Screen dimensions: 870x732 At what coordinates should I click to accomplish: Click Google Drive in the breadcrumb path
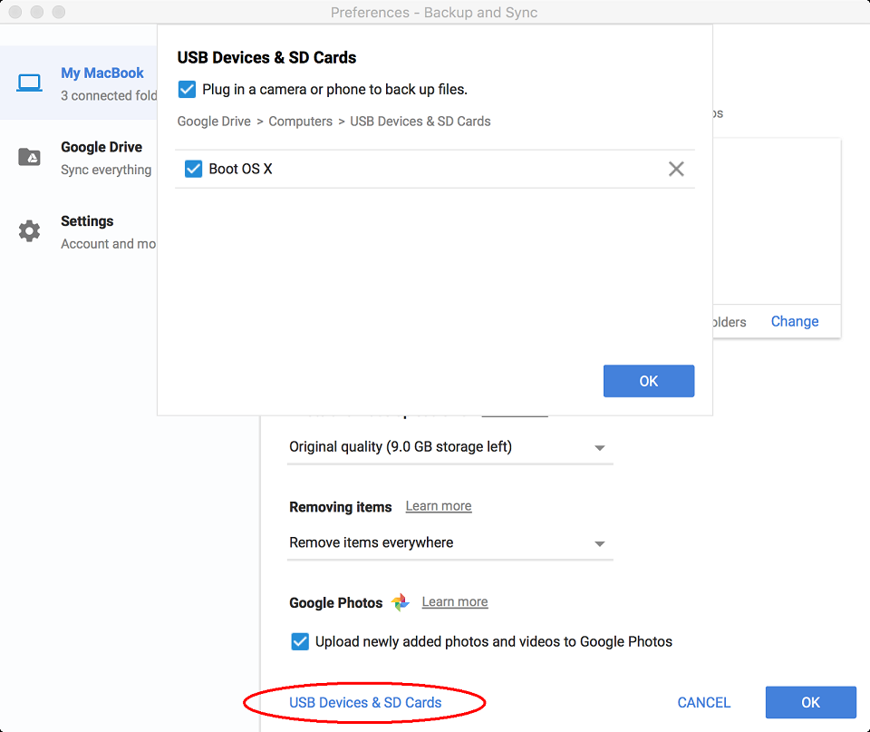coord(214,121)
